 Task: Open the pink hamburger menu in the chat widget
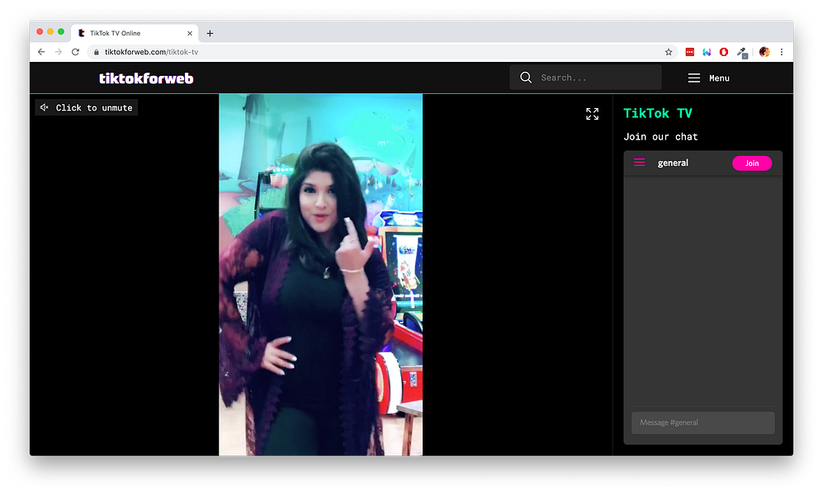tap(639, 163)
